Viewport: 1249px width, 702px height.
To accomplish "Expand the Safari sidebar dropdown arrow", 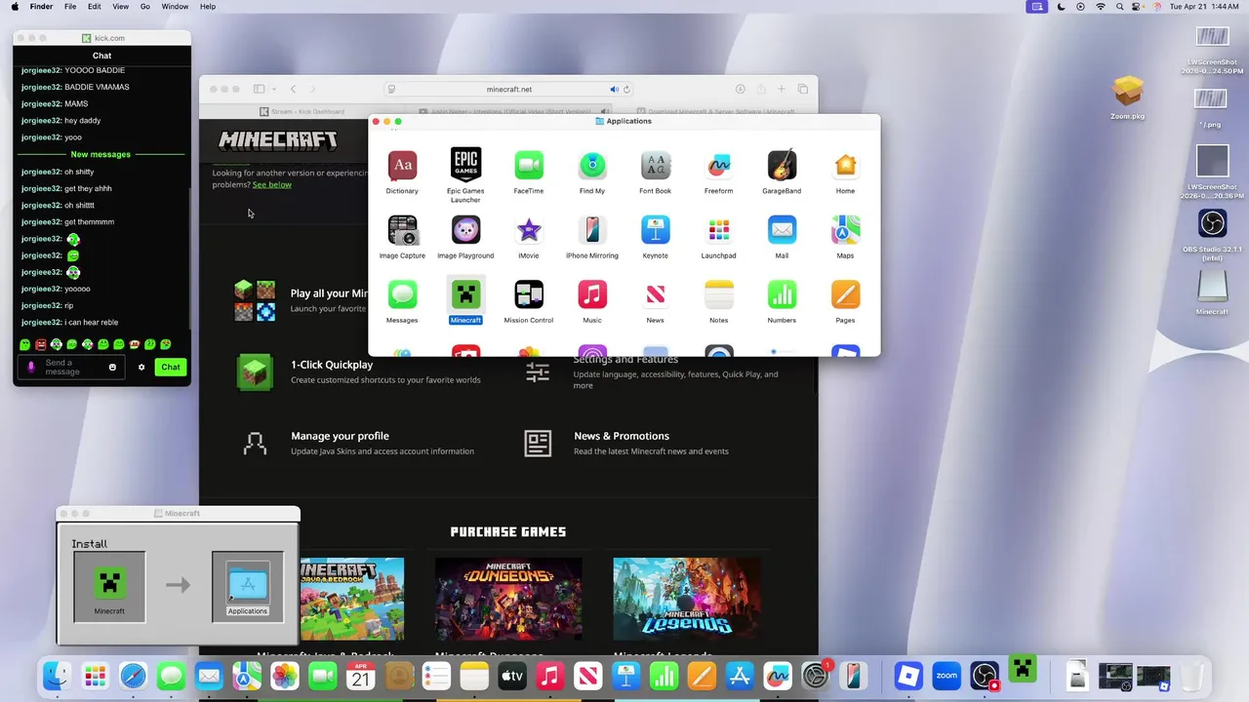I will pos(274,89).
